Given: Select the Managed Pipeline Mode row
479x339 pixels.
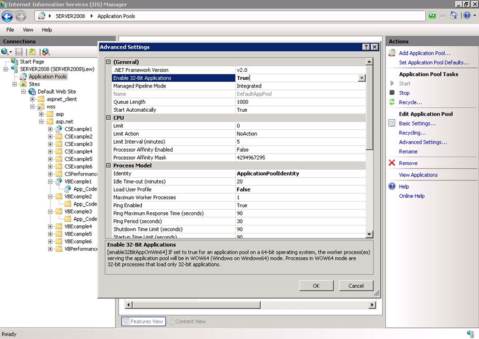Looking at the screenshot, I should [239, 86].
